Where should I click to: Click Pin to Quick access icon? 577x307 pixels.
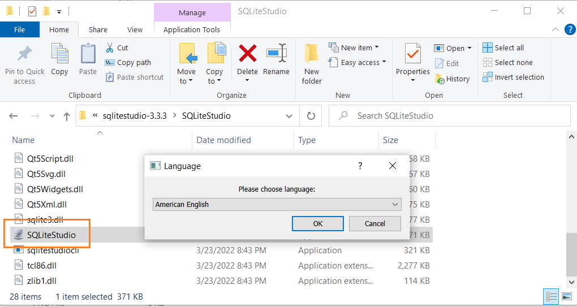point(25,54)
